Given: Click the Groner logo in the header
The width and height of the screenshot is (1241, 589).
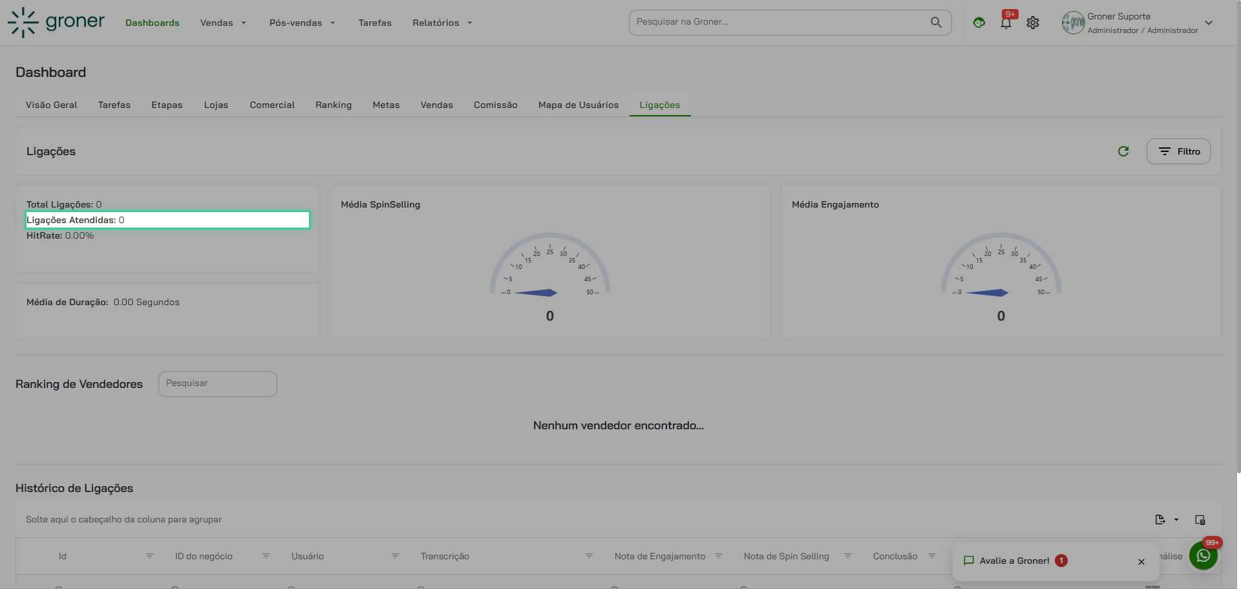Looking at the screenshot, I should point(56,23).
